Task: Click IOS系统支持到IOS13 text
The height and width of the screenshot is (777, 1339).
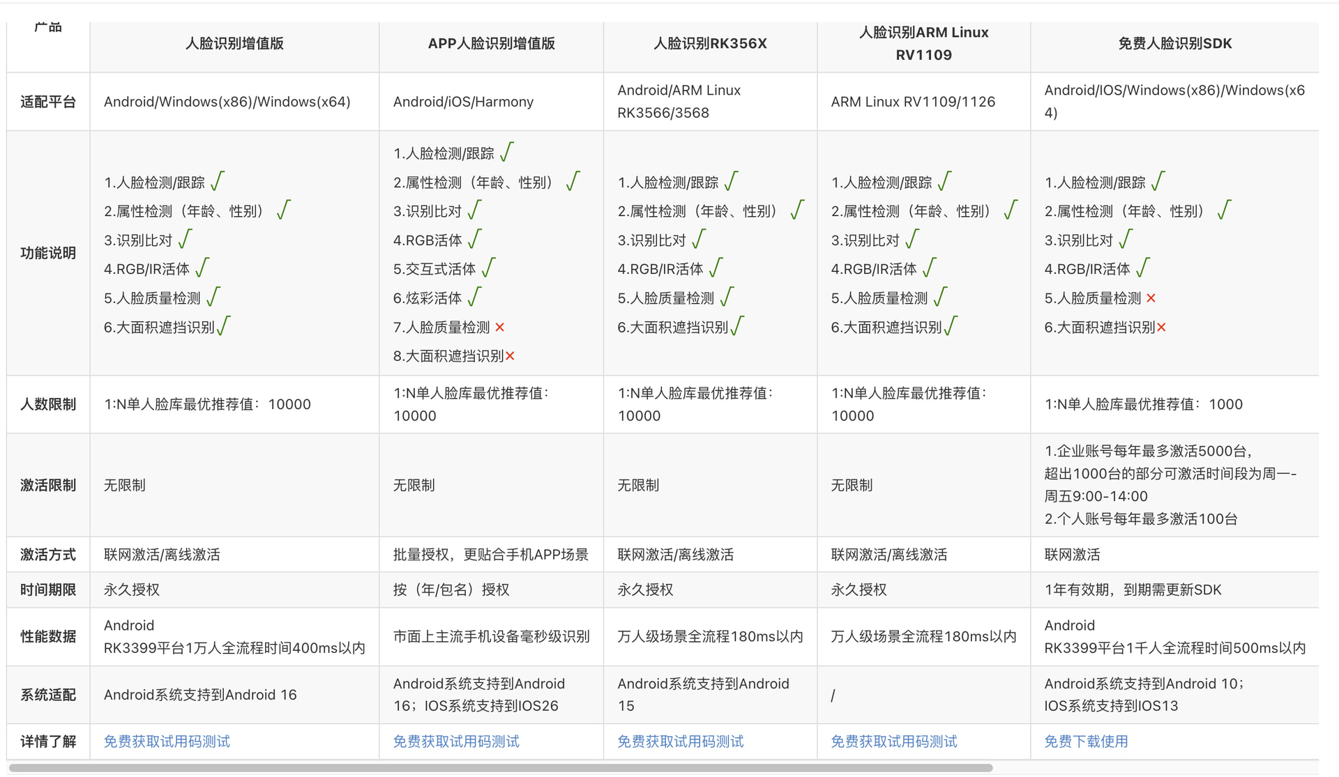Action: click(1111, 706)
